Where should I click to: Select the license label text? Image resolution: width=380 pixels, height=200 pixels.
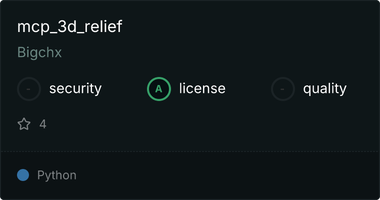click(202, 88)
